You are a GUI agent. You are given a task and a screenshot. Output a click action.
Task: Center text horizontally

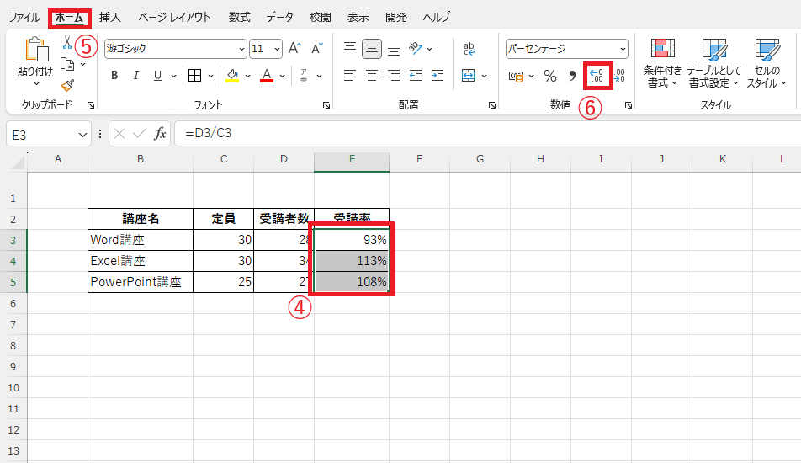372,76
